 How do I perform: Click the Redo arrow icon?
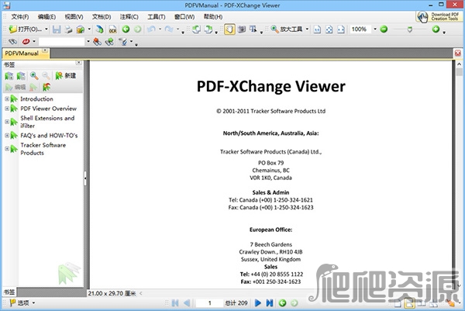tap(169, 29)
